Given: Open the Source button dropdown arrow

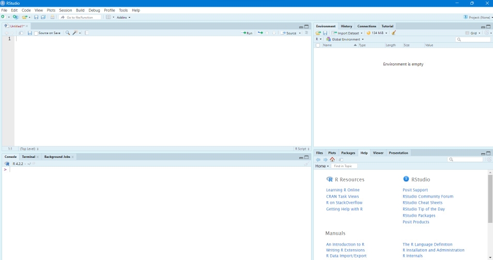Looking at the screenshot, I should click(300, 33).
